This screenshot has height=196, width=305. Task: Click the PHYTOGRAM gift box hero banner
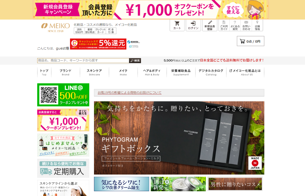tap(179, 138)
